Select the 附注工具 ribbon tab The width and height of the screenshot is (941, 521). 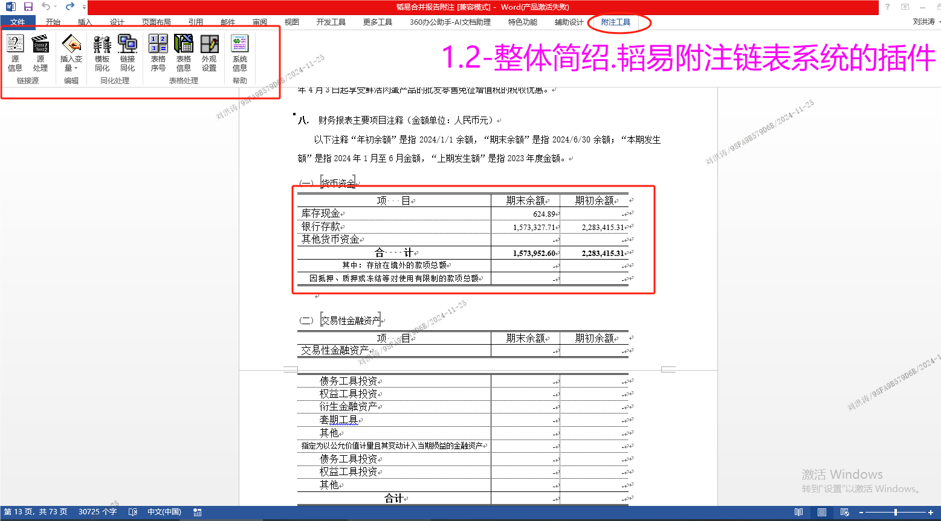pos(616,22)
